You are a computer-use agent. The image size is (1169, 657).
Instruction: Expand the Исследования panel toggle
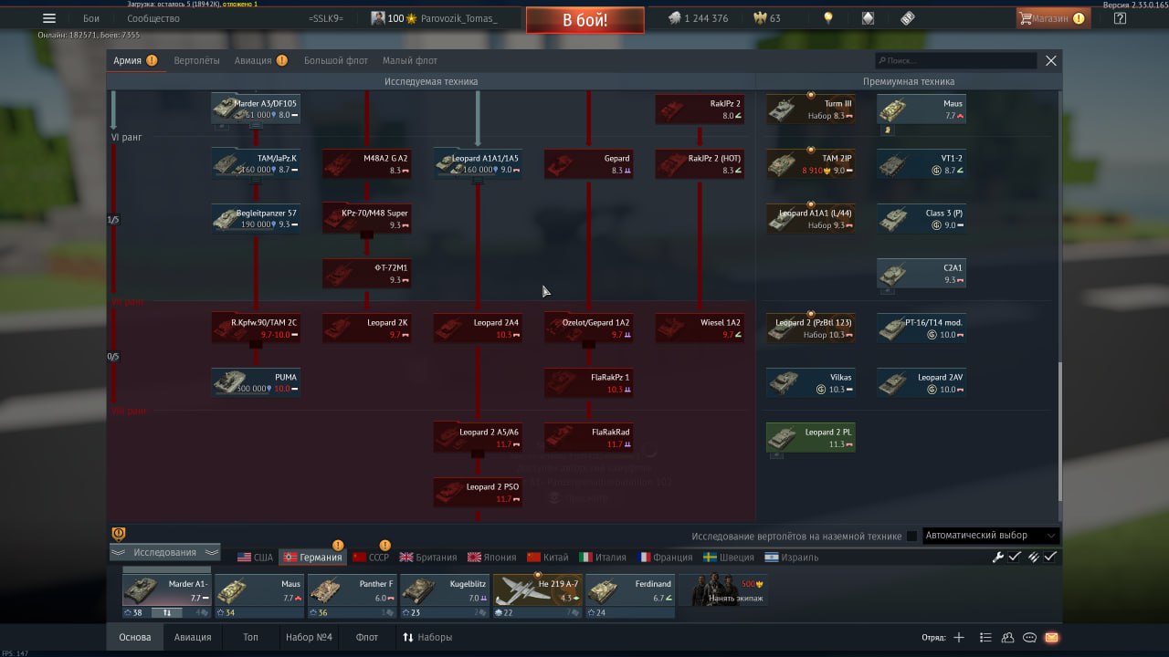165,552
